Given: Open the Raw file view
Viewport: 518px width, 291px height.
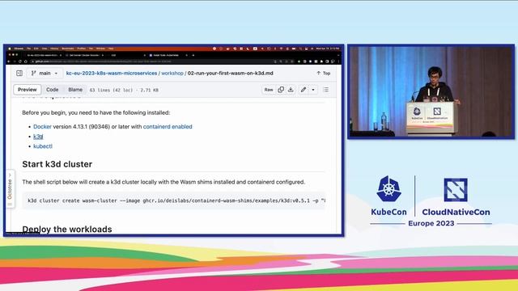Looking at the screenshot, I should [269, 90].
